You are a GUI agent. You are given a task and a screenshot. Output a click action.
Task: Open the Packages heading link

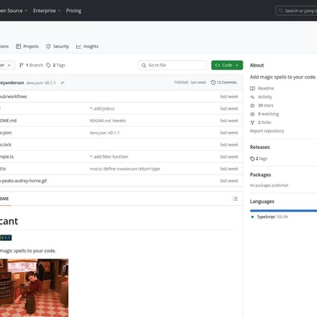click(260, 175)
